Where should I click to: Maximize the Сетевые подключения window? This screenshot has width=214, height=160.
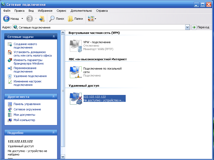click(203, 5)
